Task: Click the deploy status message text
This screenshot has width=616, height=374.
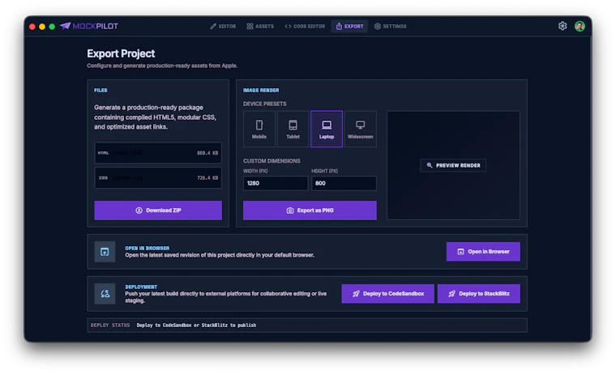Action: pyautogui.click(x=196, y=325)
